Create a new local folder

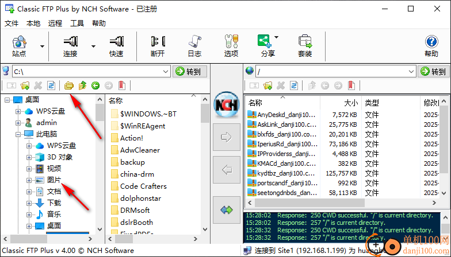tap(25, 85)
